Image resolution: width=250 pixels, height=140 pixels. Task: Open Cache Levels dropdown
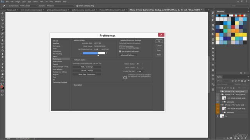[x=140, y=68]
